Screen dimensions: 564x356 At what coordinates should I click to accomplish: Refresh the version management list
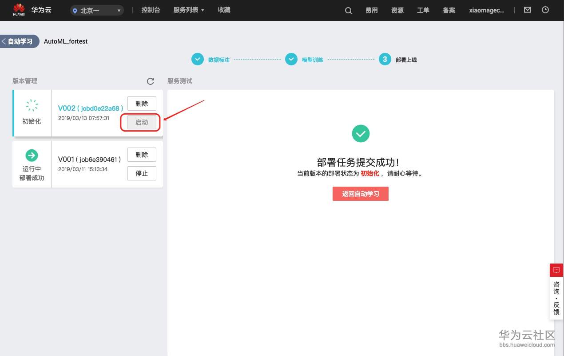pyautogui.click(x=151, y=81)
